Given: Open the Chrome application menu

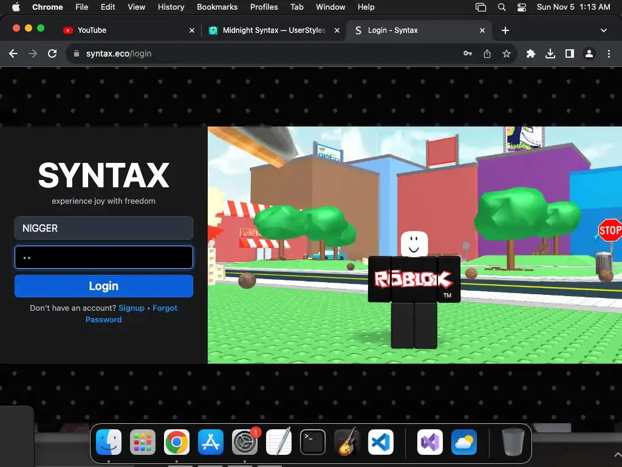Looking at the screenshot, I should click(x=47, y=7).
